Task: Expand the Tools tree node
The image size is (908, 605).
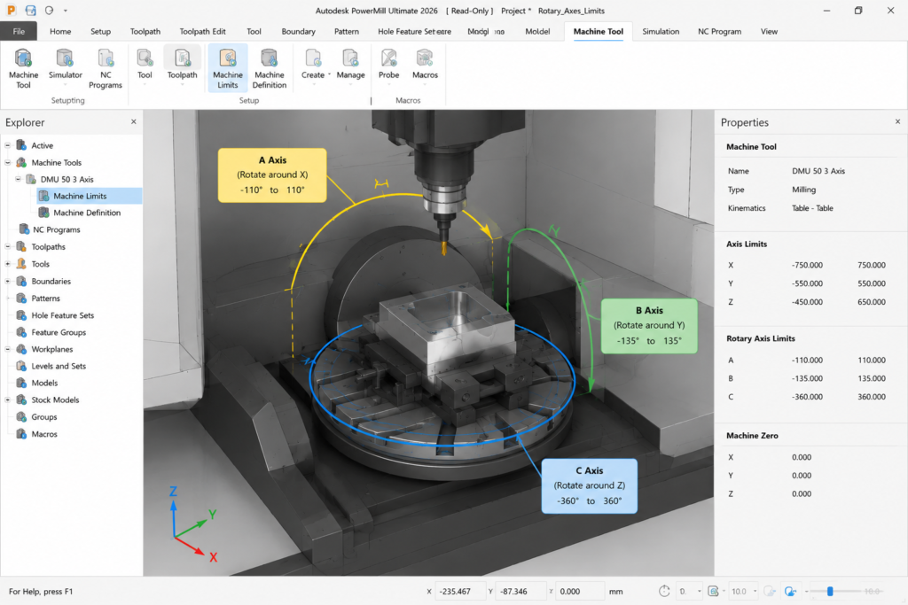Action: (7, 264)
